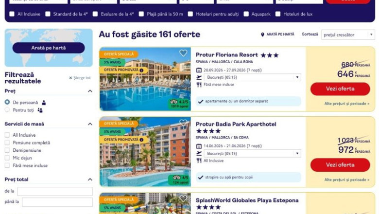
Task: Check the Aquapark filter option
Action: [246, 14]
